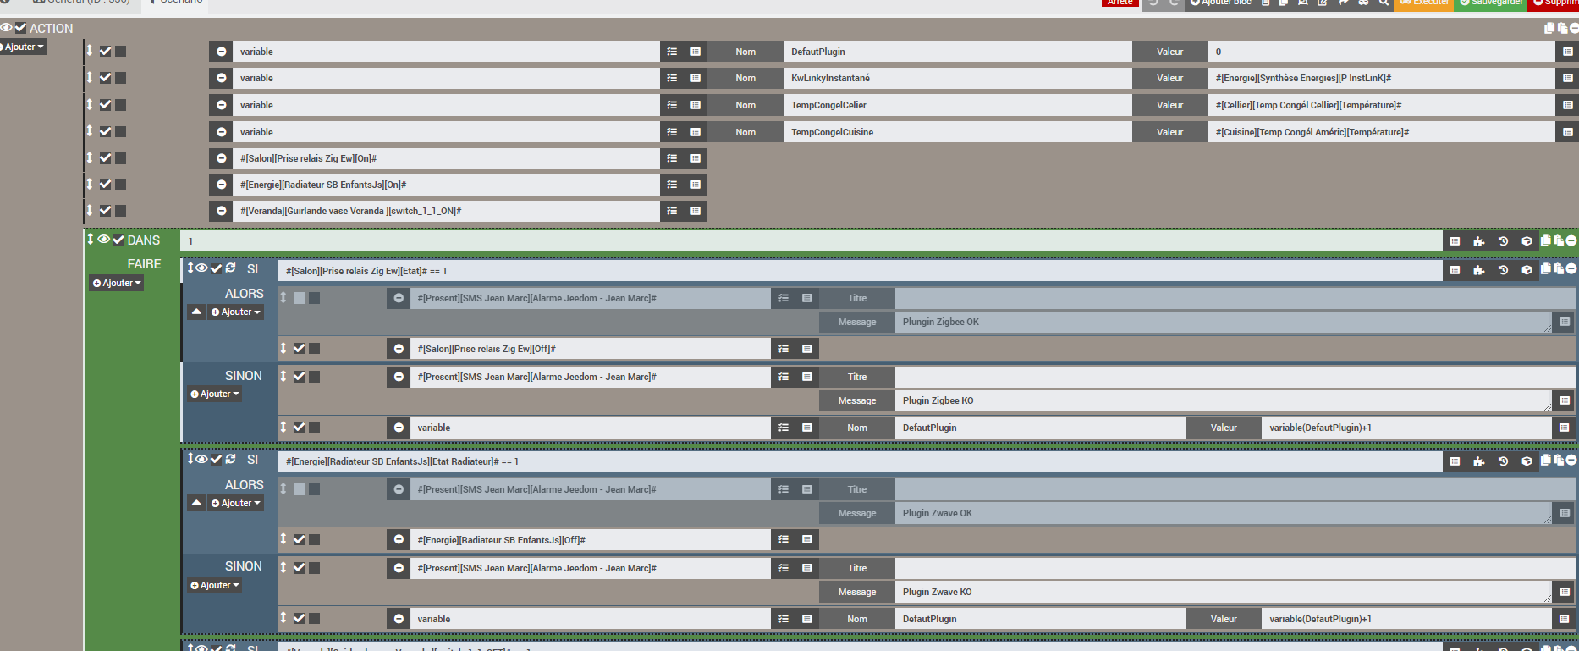
Task: Remove the Prise relais Zig Ew Off action
Action: coord(399,349)
